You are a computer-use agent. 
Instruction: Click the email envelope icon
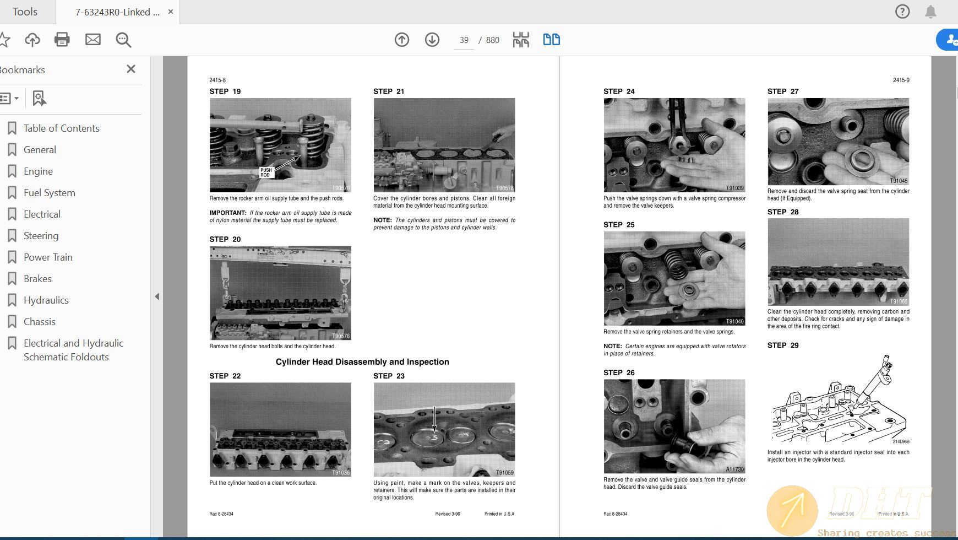[93, 40]
